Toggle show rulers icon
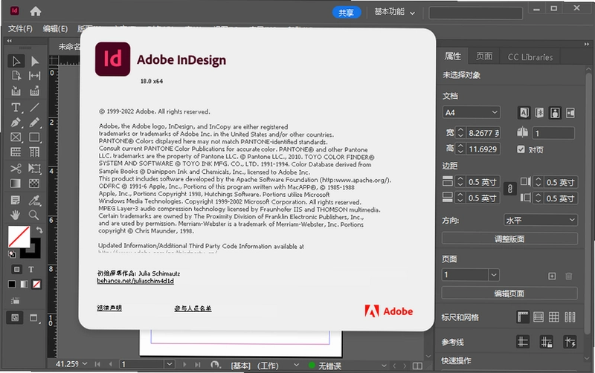This screenshot has height=373, width=595. (x=523, y=317)
